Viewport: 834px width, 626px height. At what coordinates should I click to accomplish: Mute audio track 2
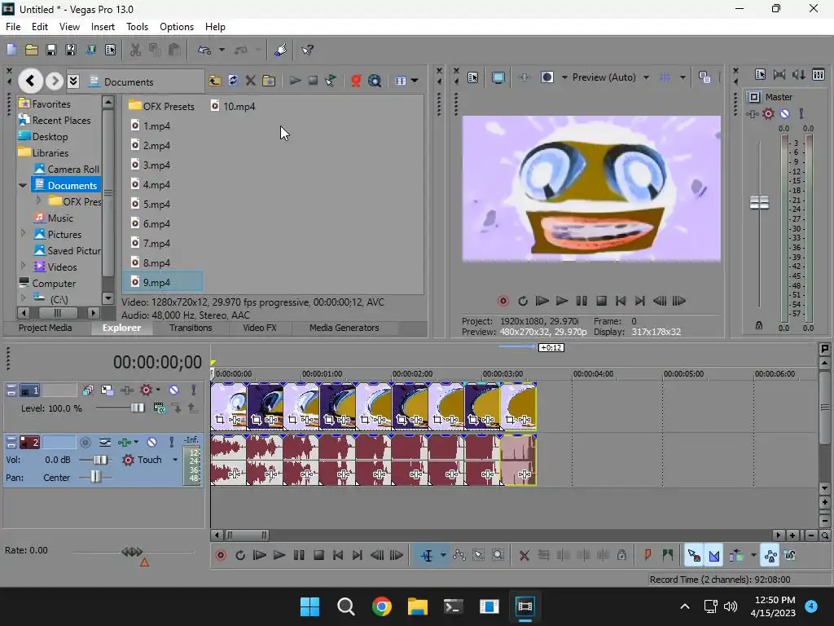151,442
